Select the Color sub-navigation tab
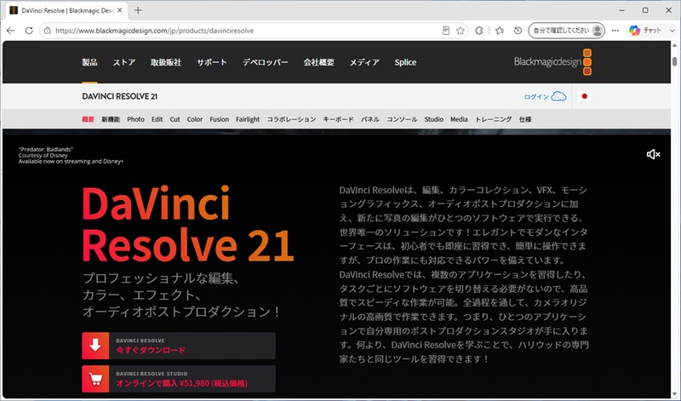The height and width of the screenshot is (401, 681). [195, 119]
